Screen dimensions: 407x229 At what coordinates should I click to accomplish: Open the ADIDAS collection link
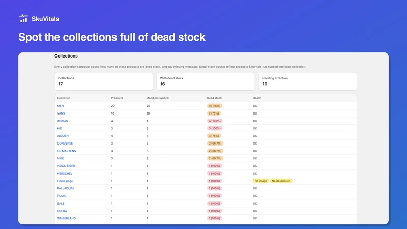[x=62, y=121]
